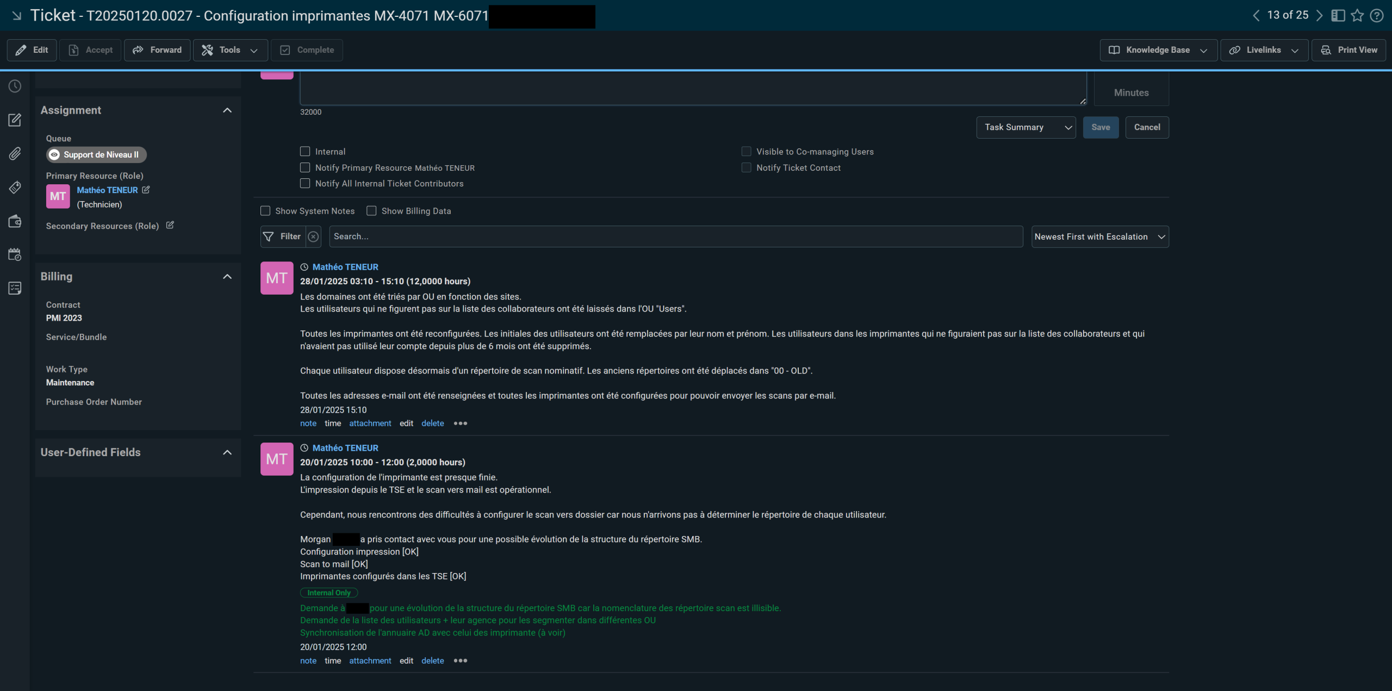Click delete link on 20/01/2025 entry
1392x691 pixels.
(432, 661)
